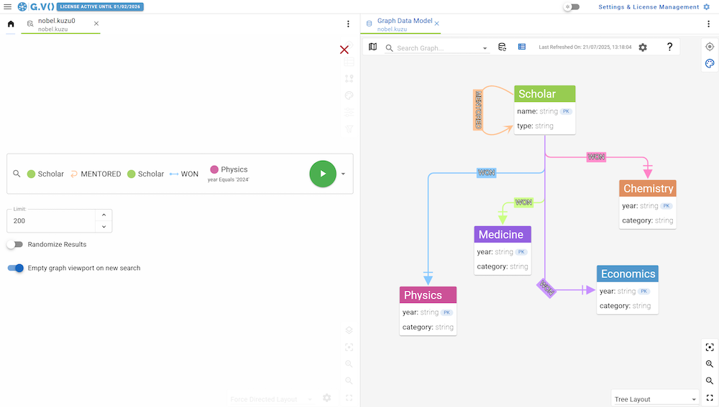Zoom in on the data model graph
The width and height of the screenshot is (719, 407).
(x=710, y=364)
